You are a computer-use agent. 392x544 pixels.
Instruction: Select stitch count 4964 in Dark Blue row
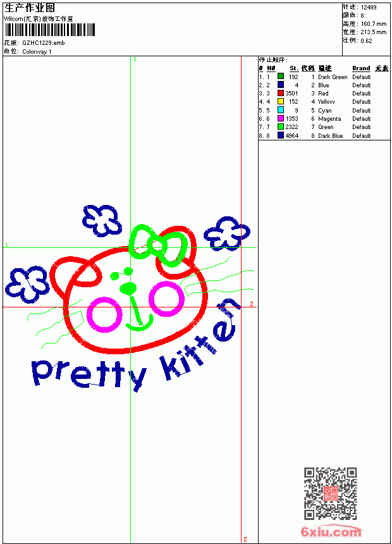pos(291,135)
